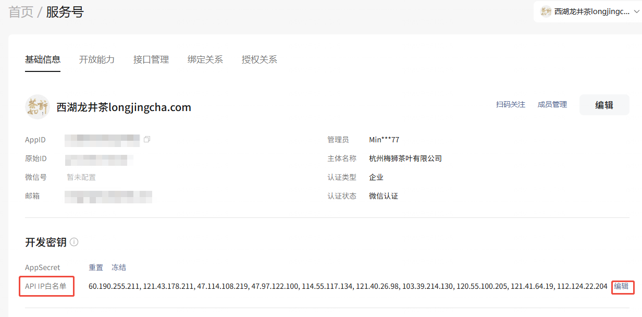The height and width of the screenshot is (317, 642).
Task: Open the account switcher at top right
Action: point(588,11)
